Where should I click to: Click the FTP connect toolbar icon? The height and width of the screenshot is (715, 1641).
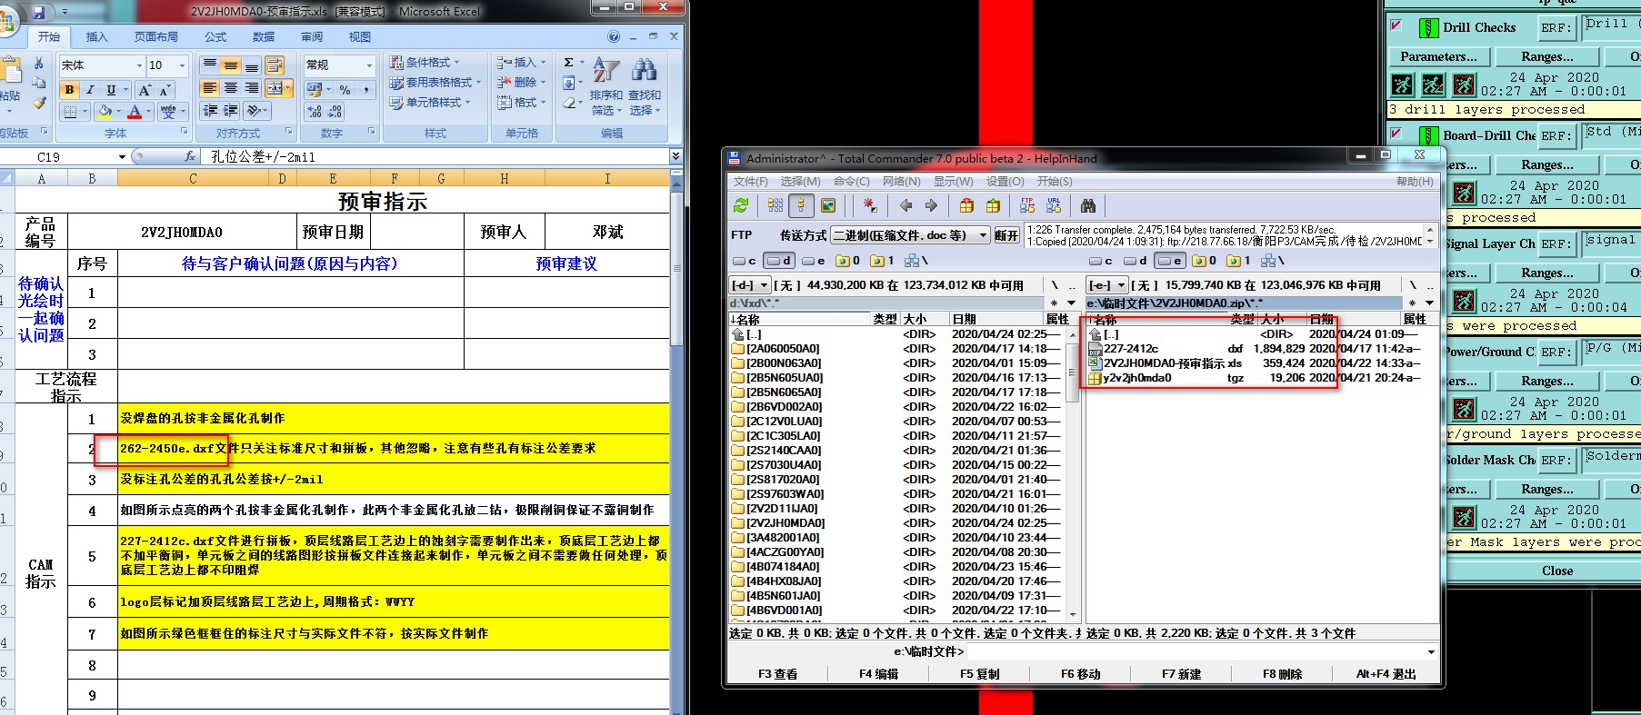1027,205
